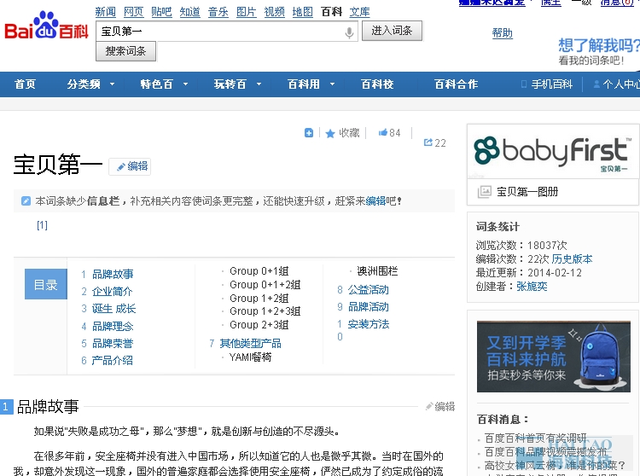Viewport: 640px width, 476px height.
Task: Click the 澳洲围栏 contents entry
Action: (x=377, y=270)
